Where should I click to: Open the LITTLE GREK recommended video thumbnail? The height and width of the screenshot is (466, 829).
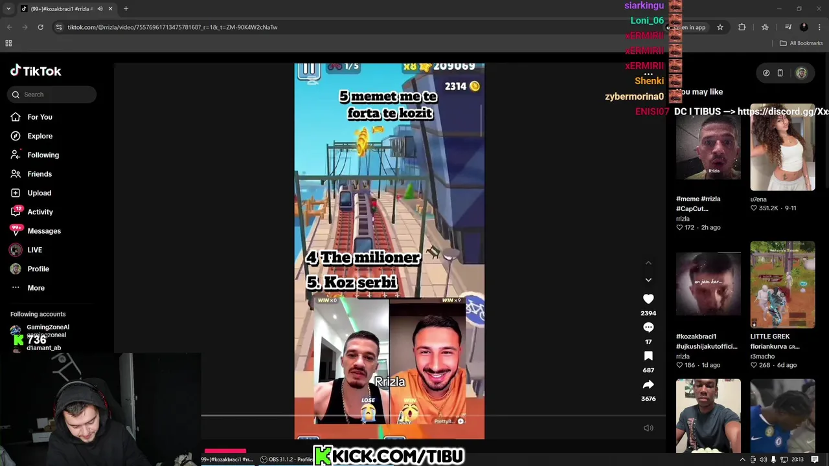(x=782, y=285)
